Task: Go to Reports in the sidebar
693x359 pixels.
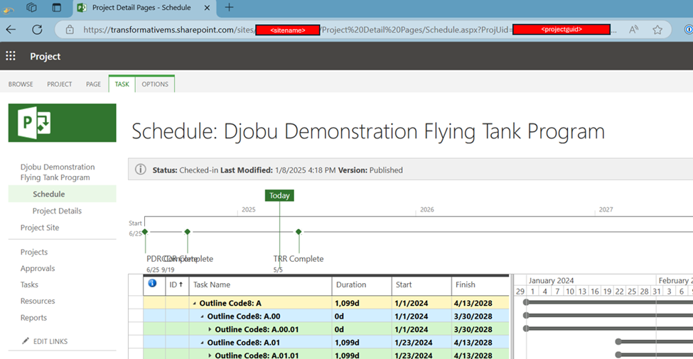Action: click(33, 318)
